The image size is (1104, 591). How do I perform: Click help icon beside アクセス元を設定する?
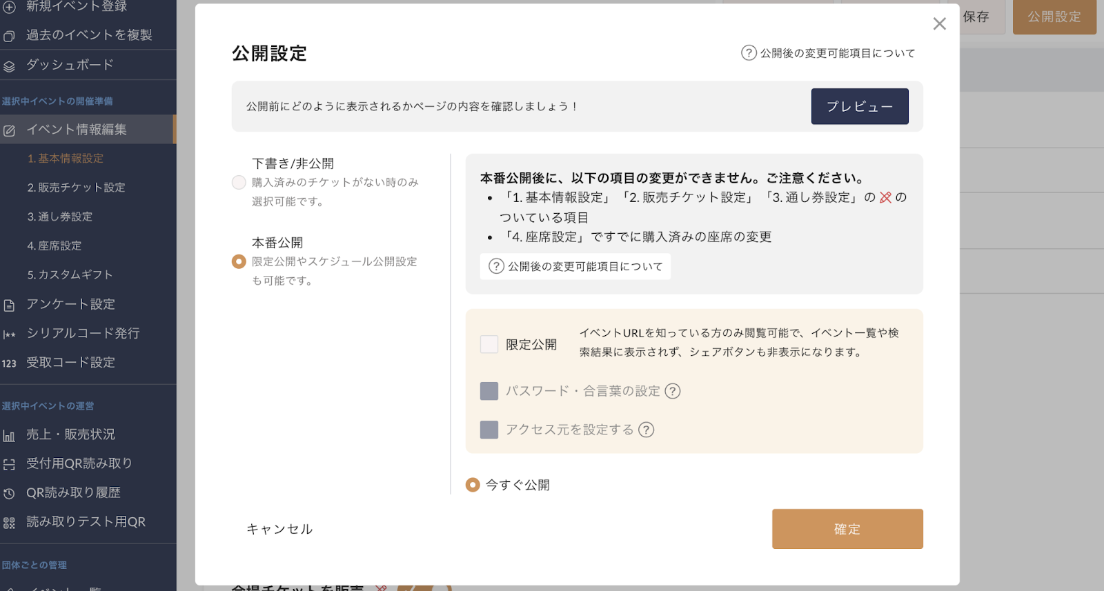[646, 430]
